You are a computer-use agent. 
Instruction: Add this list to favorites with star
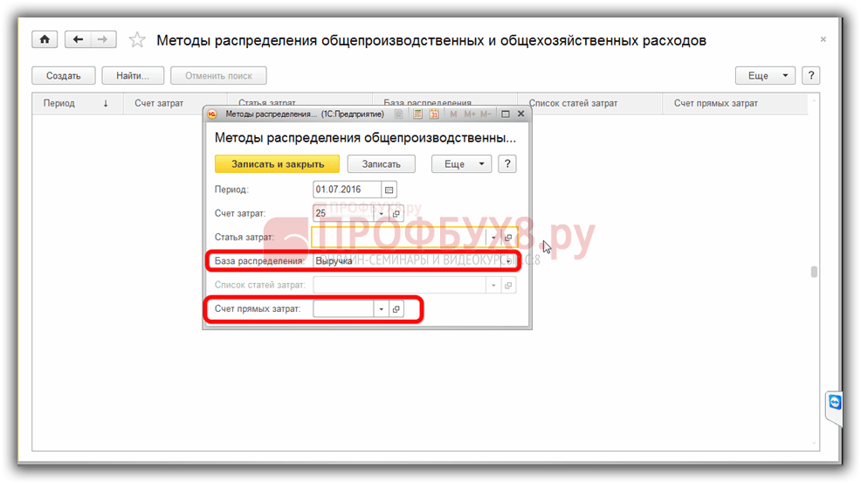[137, 40]
